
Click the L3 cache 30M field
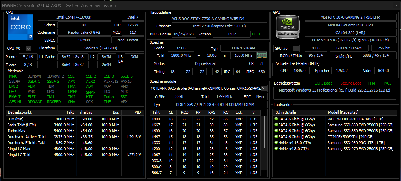pos(135,61)
